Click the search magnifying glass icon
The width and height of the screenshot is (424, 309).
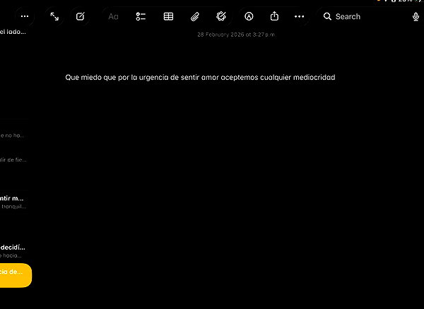coord(327,16)
